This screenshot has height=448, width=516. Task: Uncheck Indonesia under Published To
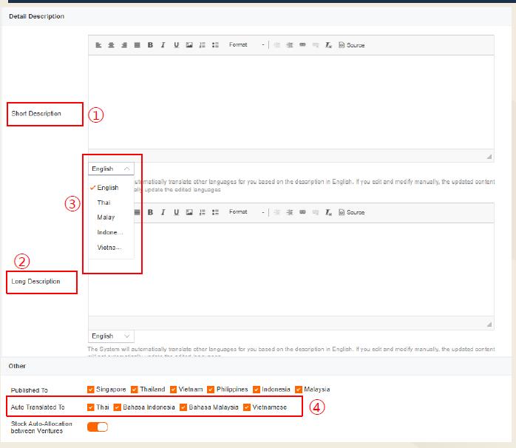(x=257, y=390)
